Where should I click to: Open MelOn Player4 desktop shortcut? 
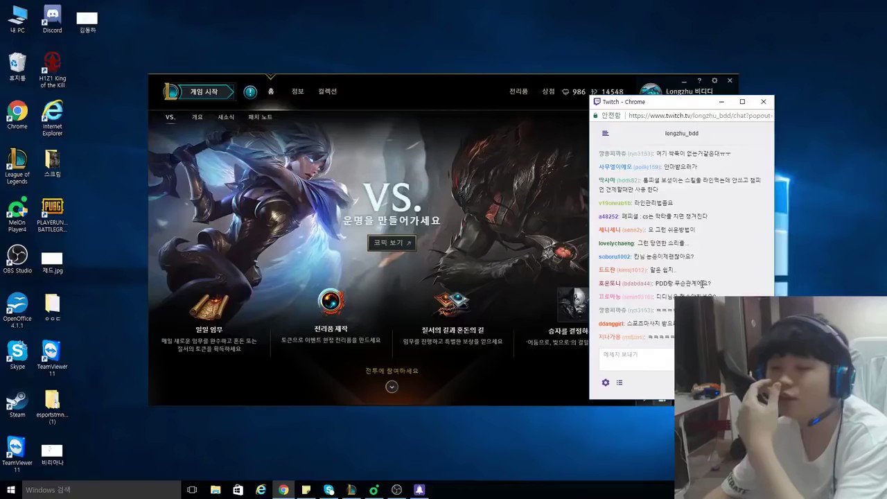tap(17, 214)
